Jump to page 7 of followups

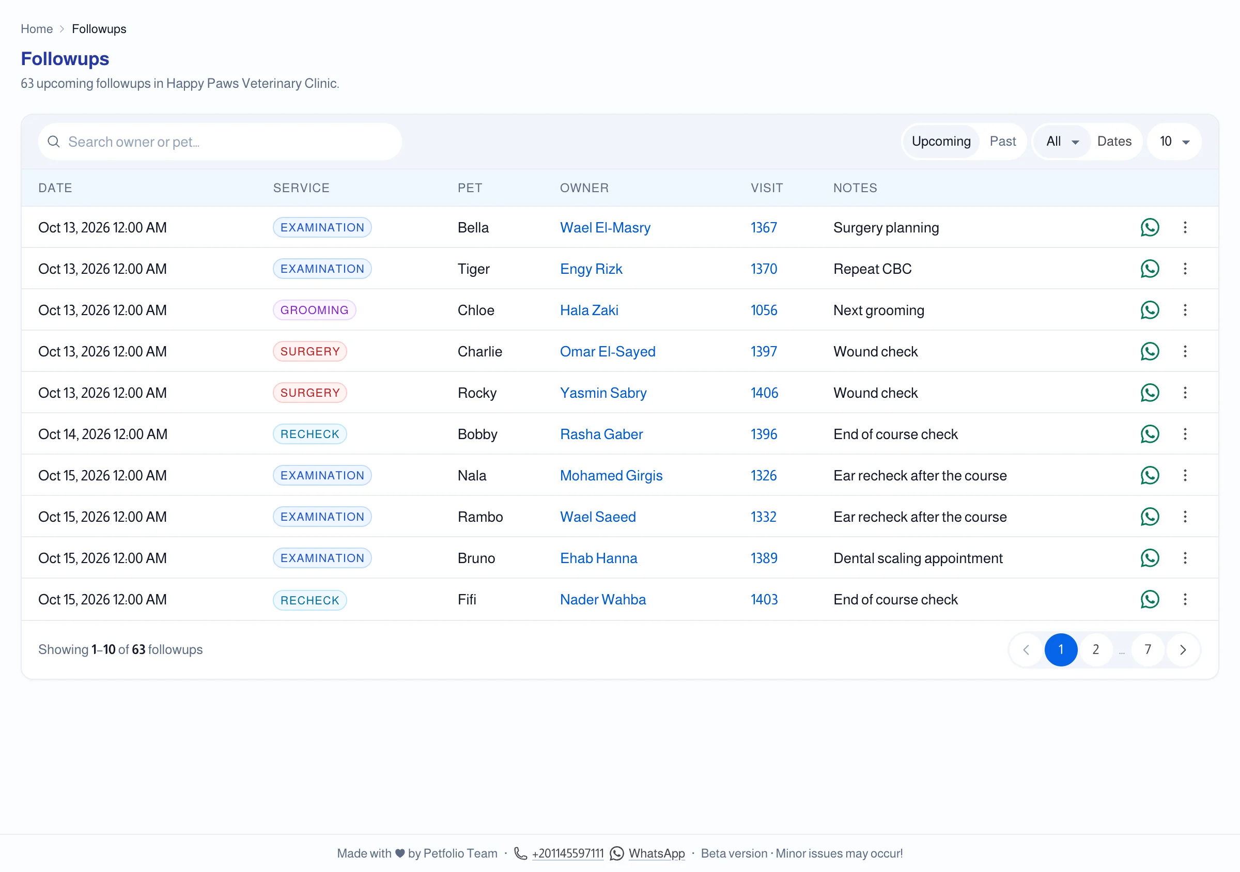coord(1148,649)
